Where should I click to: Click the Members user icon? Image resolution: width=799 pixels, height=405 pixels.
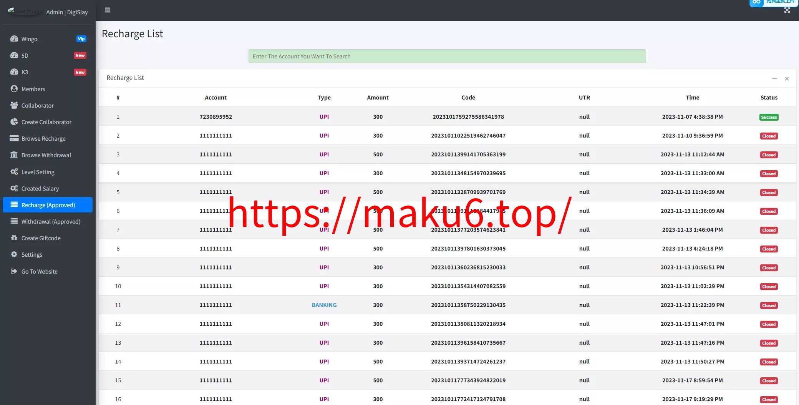14,89
